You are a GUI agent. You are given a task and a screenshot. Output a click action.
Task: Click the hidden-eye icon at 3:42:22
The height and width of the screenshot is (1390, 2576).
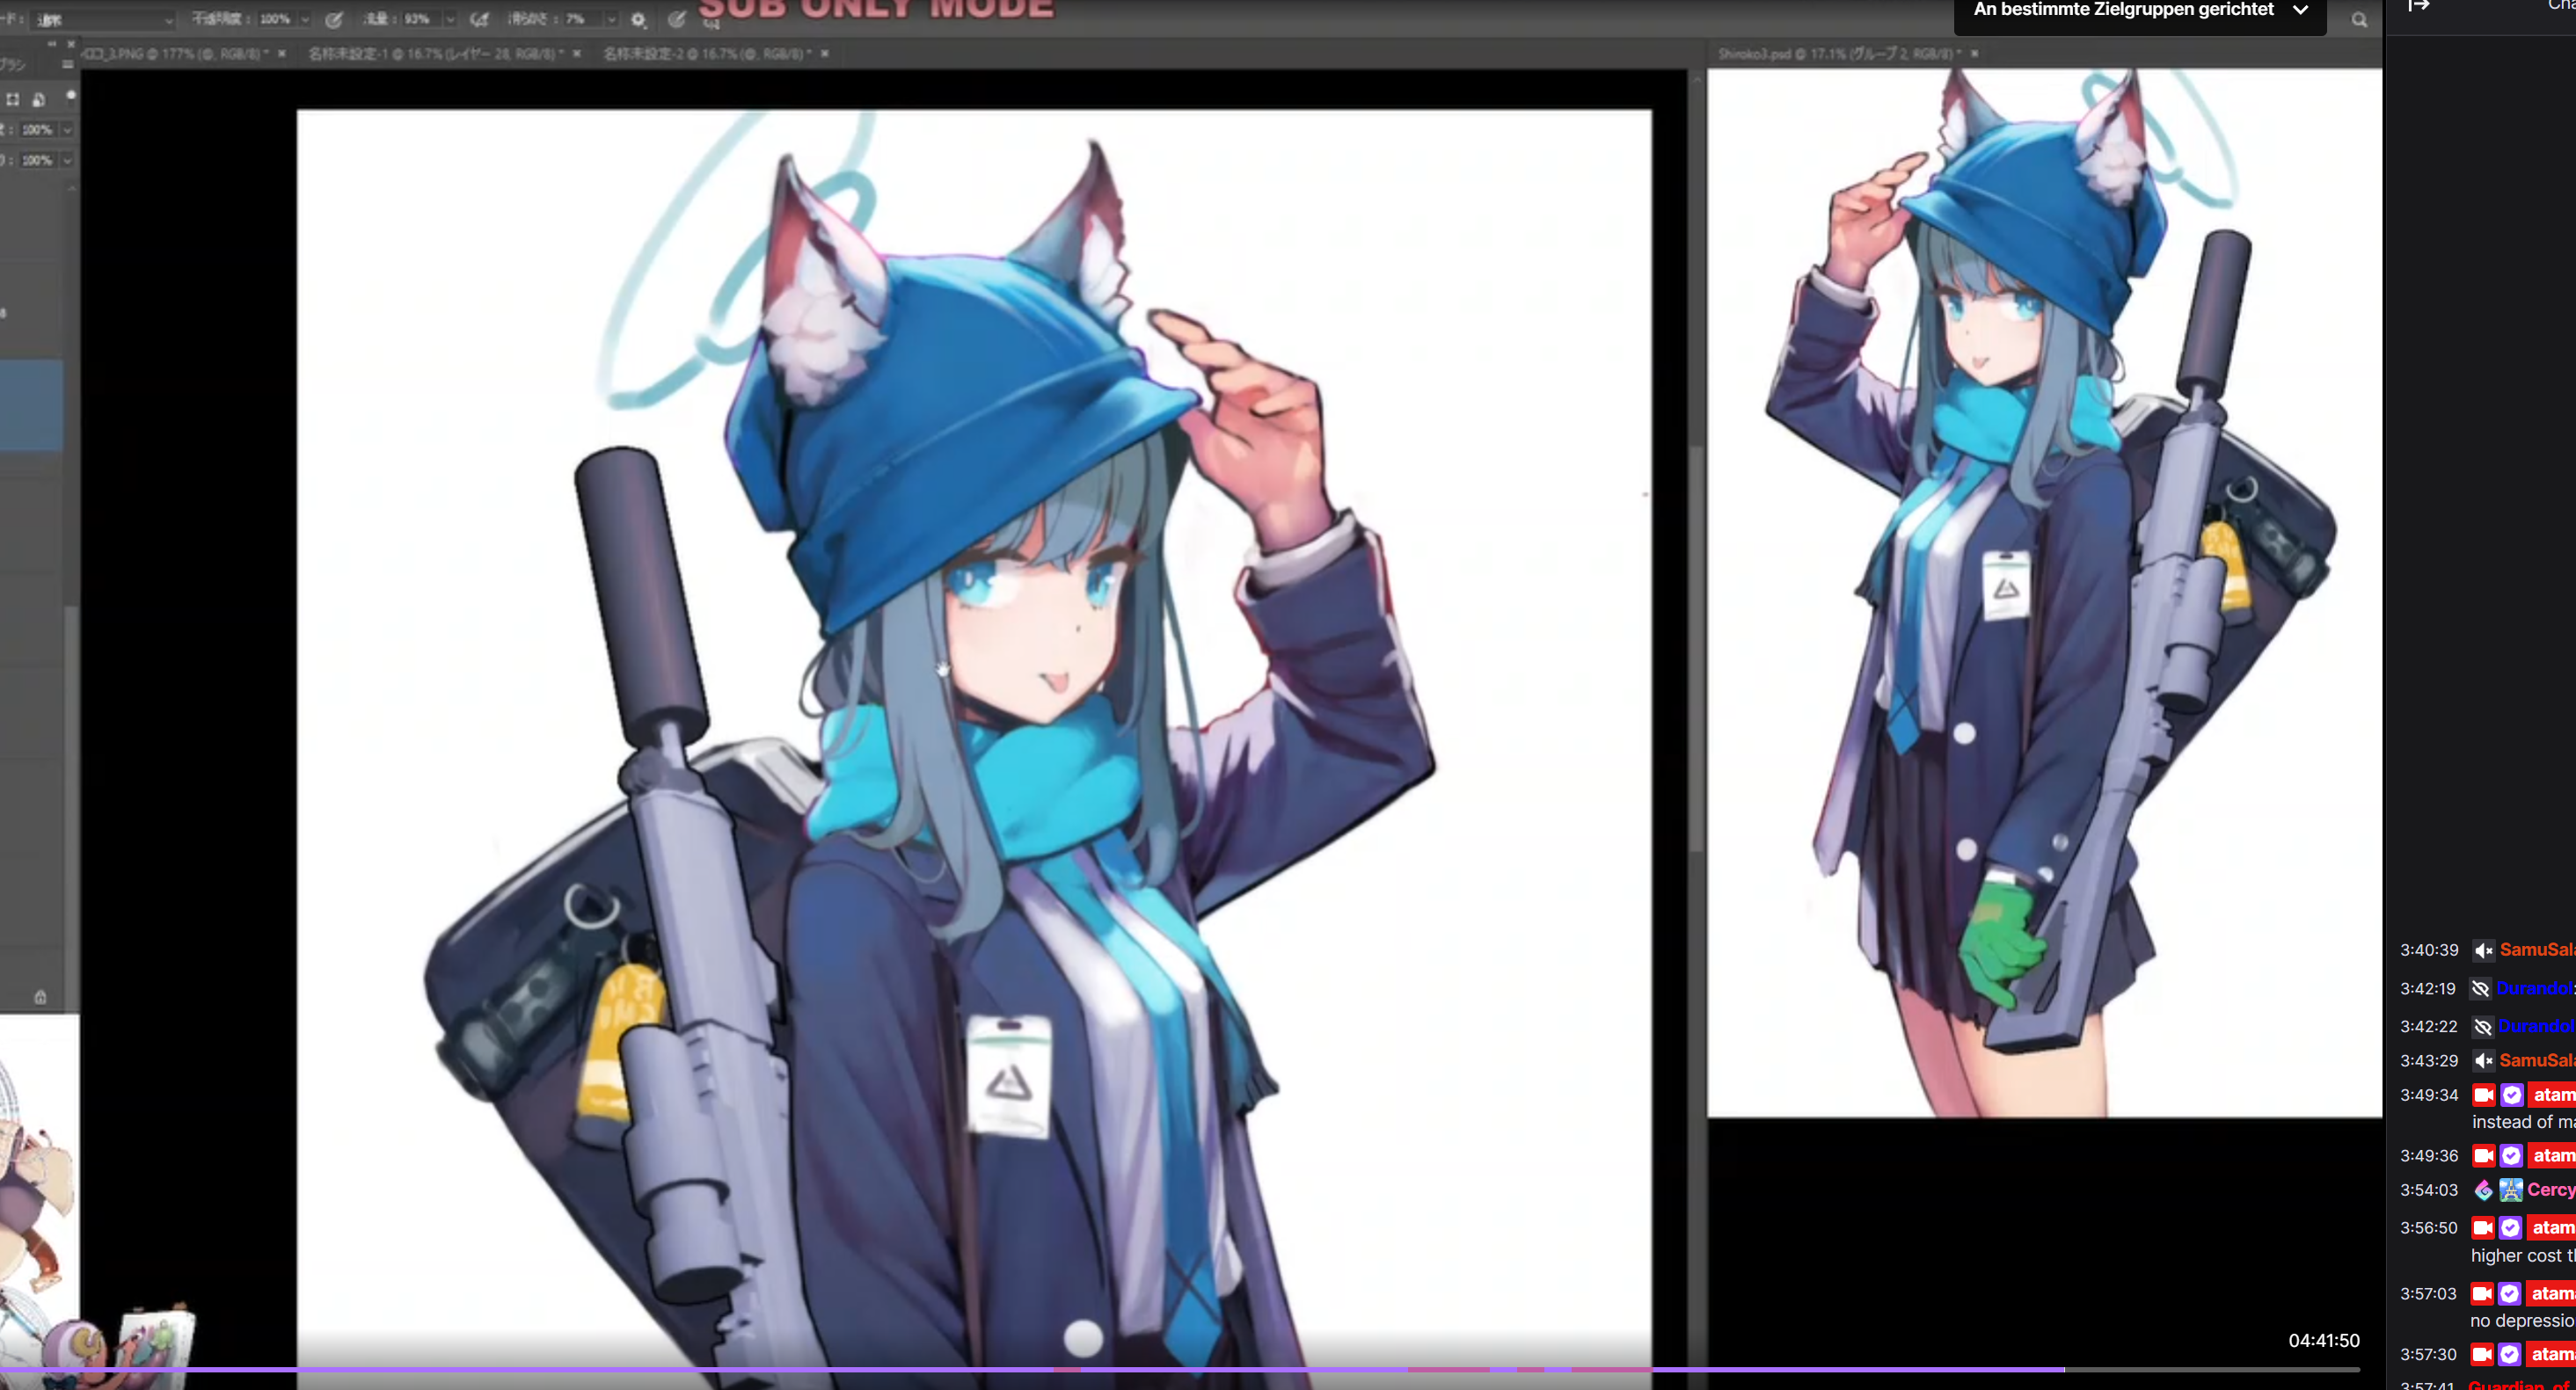(x=2483, y=1026)
